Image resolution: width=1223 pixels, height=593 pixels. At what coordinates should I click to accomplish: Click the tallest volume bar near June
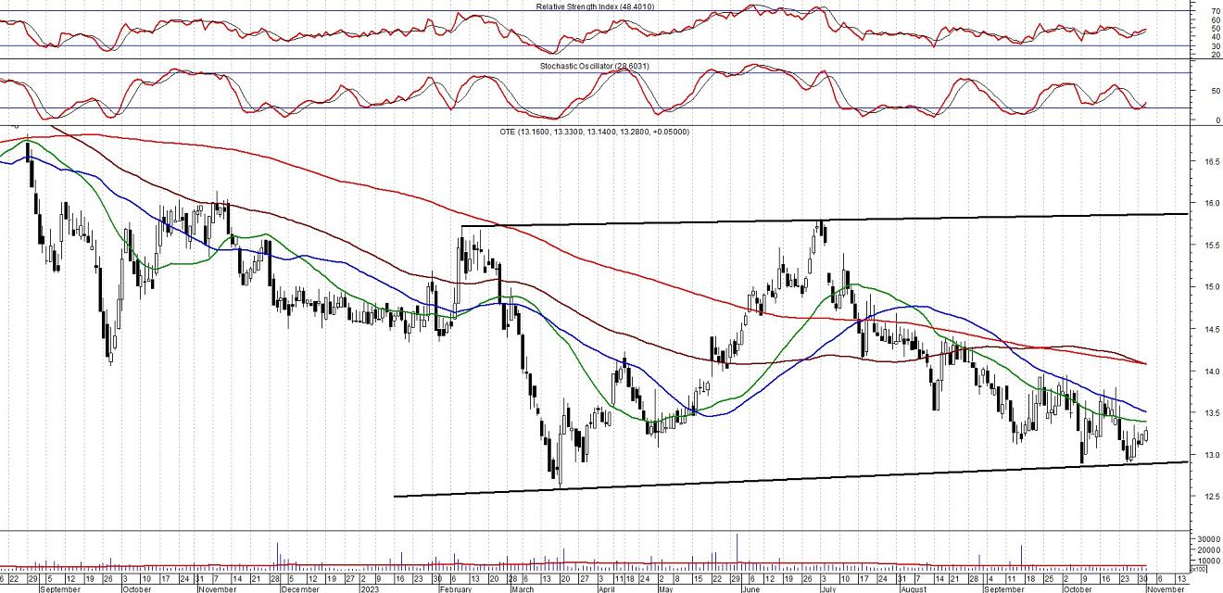click(738, 547)
